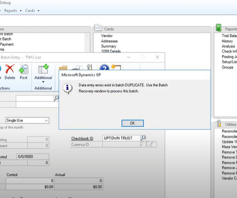Click the Batch ID input field
The height and width of the screenshot is (198, 237).
click(35, 99)
